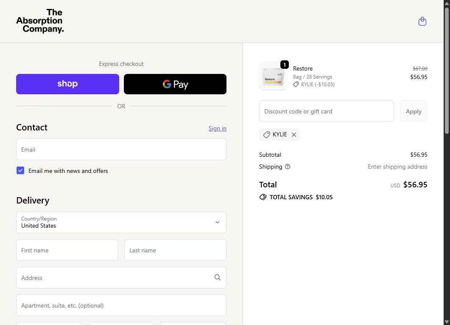Screen dimensions: 450x325
Task: Click the Enter shipping address text
Action: click(x=397, y=167)
